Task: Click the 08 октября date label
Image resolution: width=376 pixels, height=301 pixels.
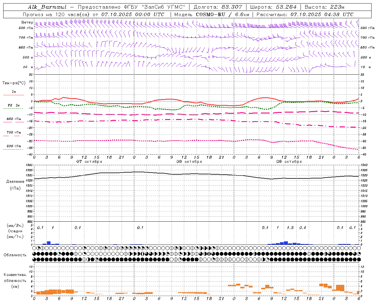Action: (x=189, y=162)
